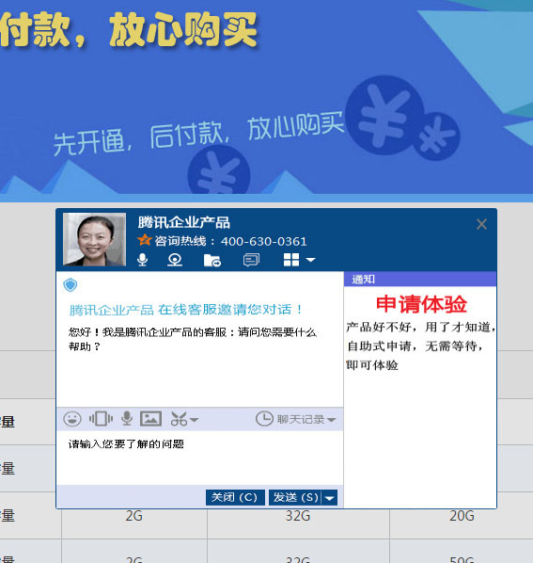Close the chat popup with the X

click(x=481, y=224)
